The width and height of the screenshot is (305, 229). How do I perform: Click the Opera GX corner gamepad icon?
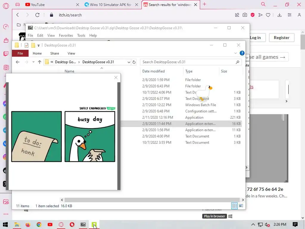(x=18, y=4)
